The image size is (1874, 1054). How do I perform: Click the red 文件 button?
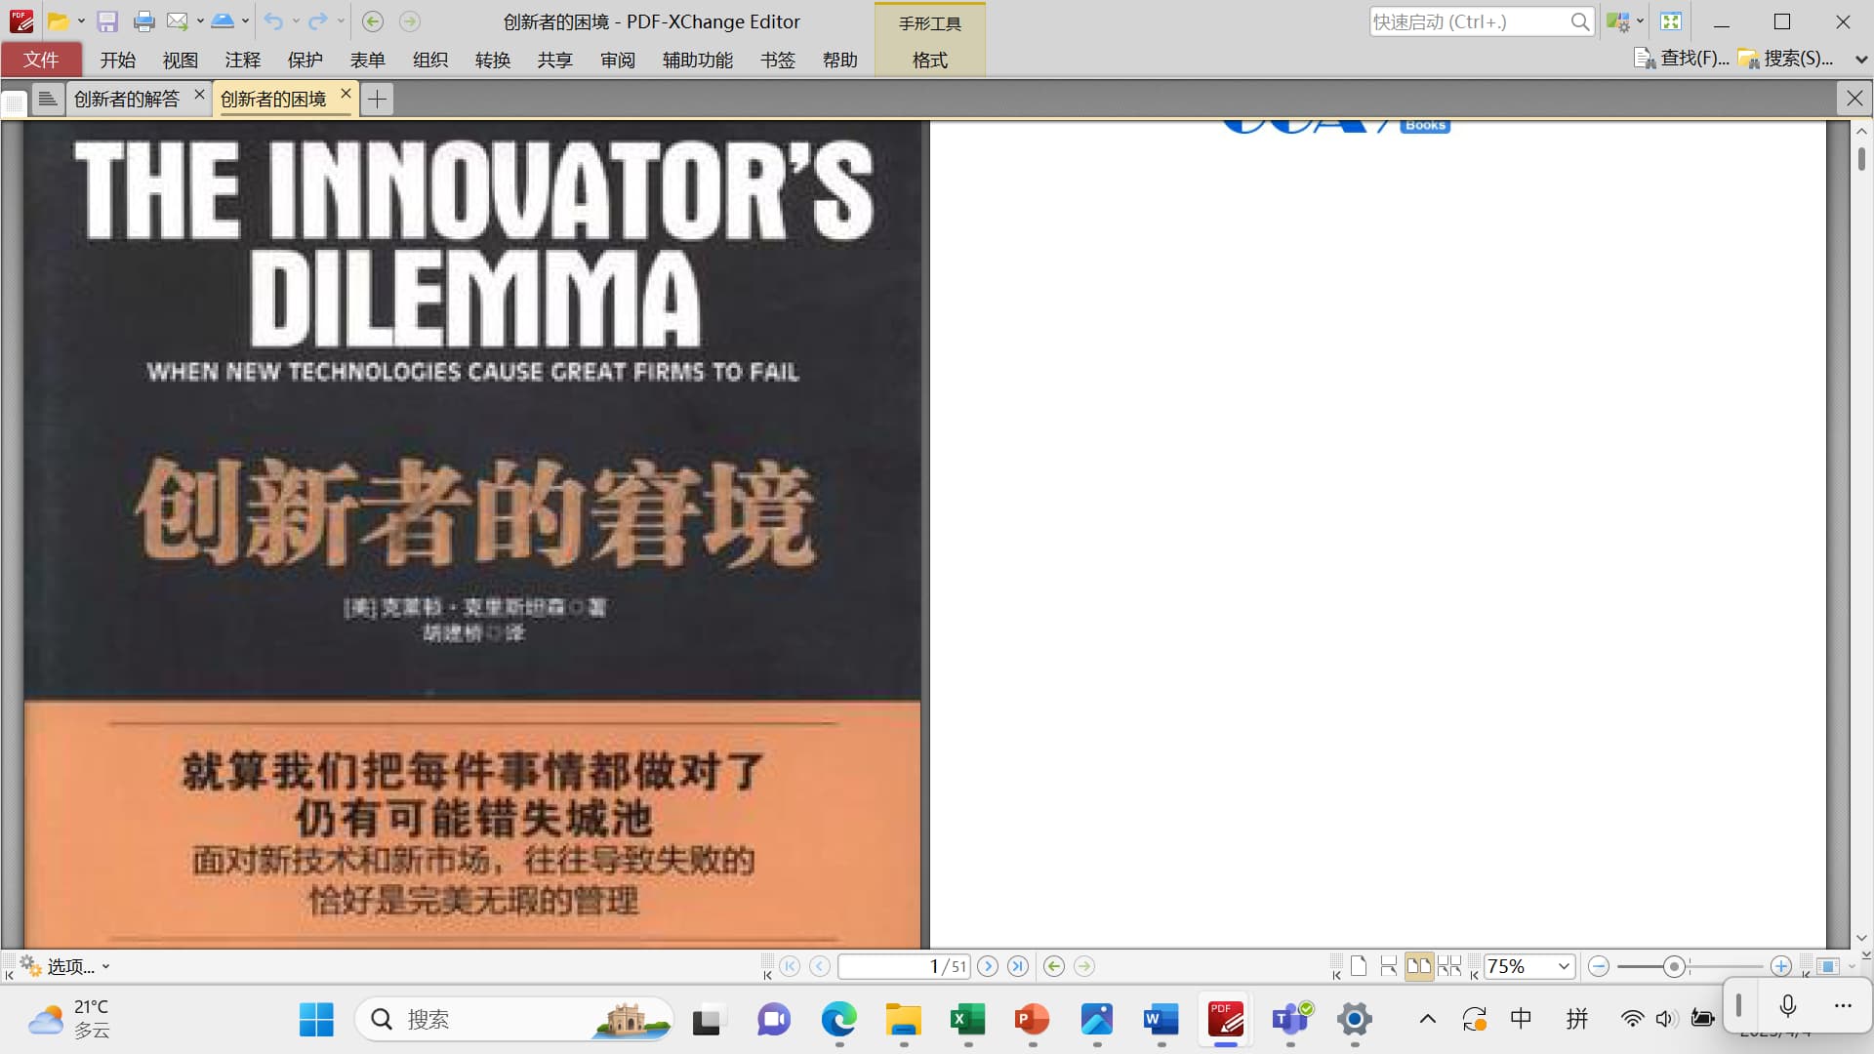41,61
